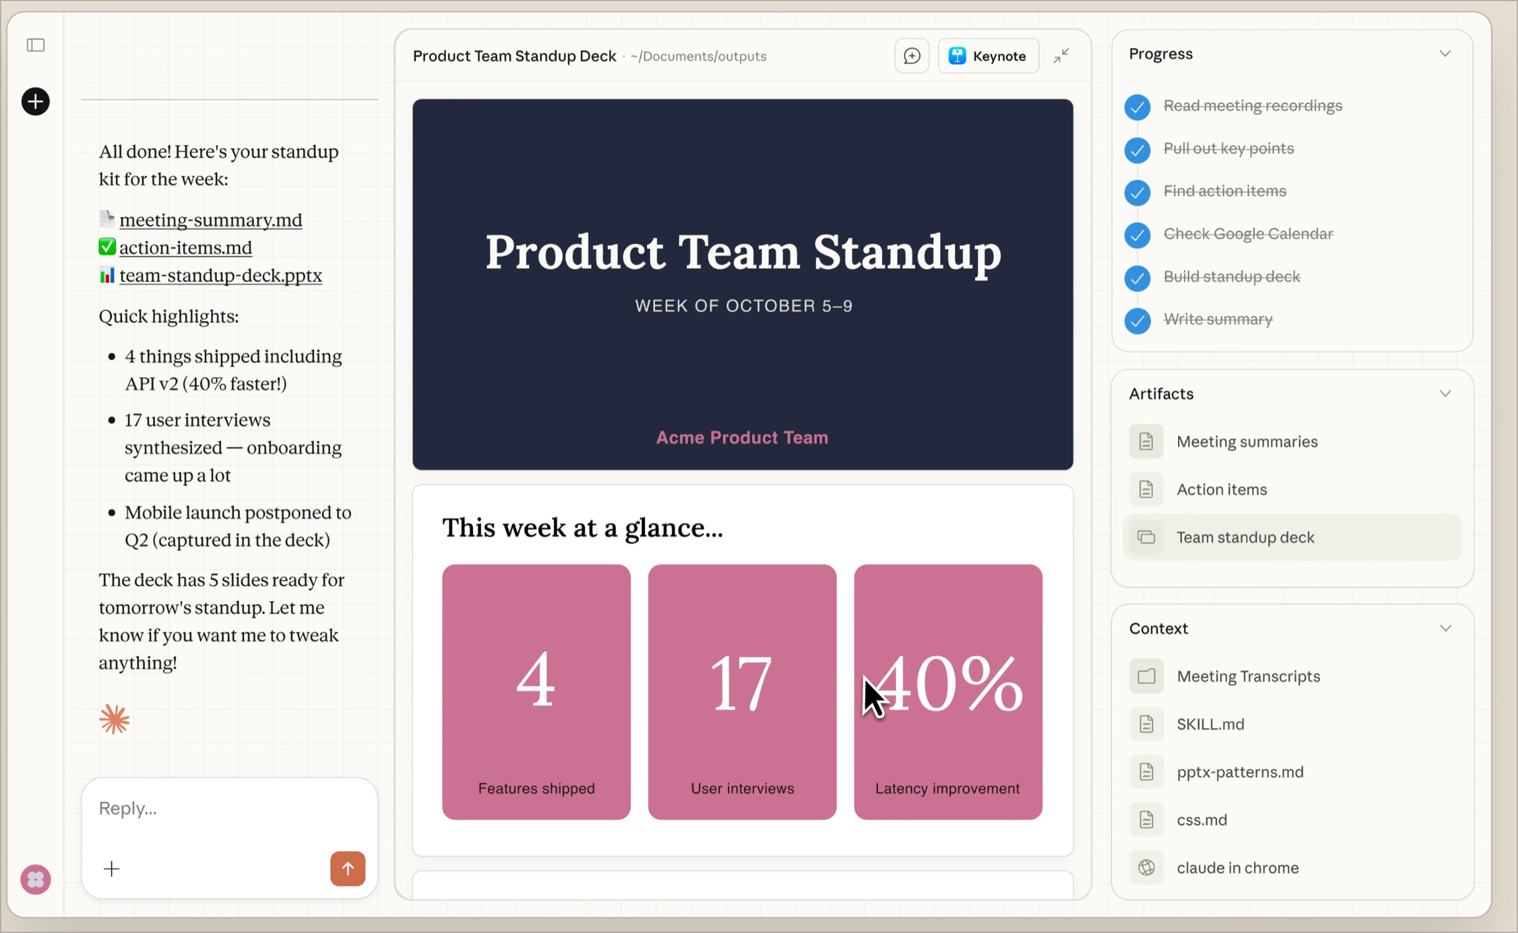Screen dimensions: 1518x933
Task: Collapse the Artifacts section chevron
Action: (x=1445, y=394)
